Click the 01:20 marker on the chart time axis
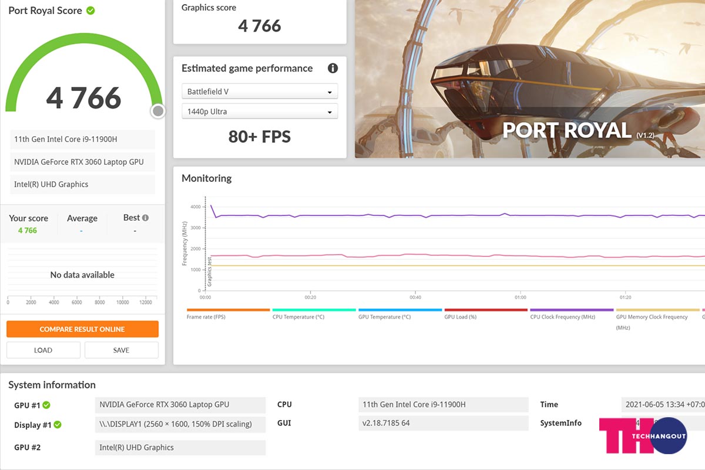The height and width of the screenshot is (470, 705). 625,297
